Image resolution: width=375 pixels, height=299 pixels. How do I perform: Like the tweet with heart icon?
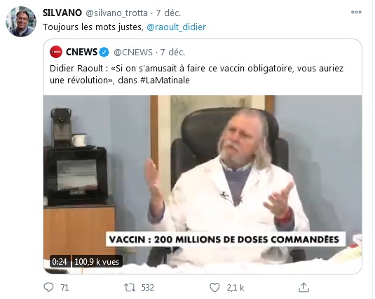pyautogui.click(x=214, y=287)
